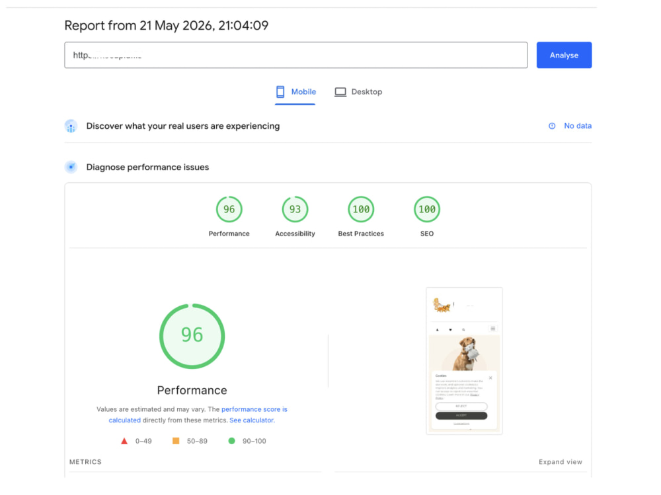Click the orange square 50–89 legend icon
Screen dimensions: 661x495
tap(176, 441)
